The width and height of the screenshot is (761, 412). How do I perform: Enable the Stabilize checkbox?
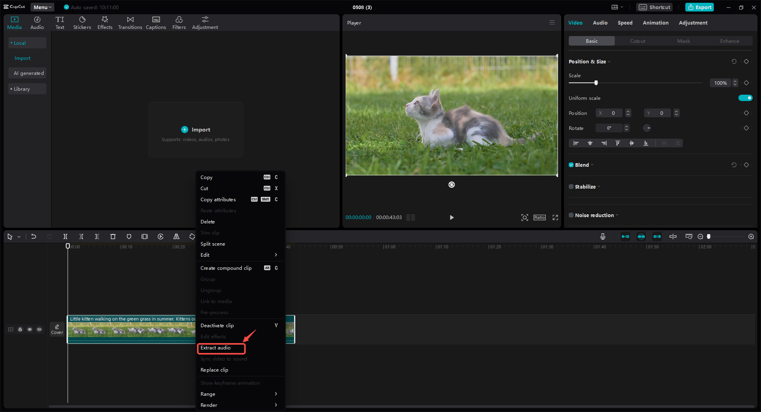571,187
